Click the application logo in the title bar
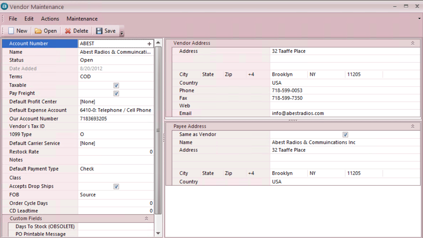 [4, 6]
